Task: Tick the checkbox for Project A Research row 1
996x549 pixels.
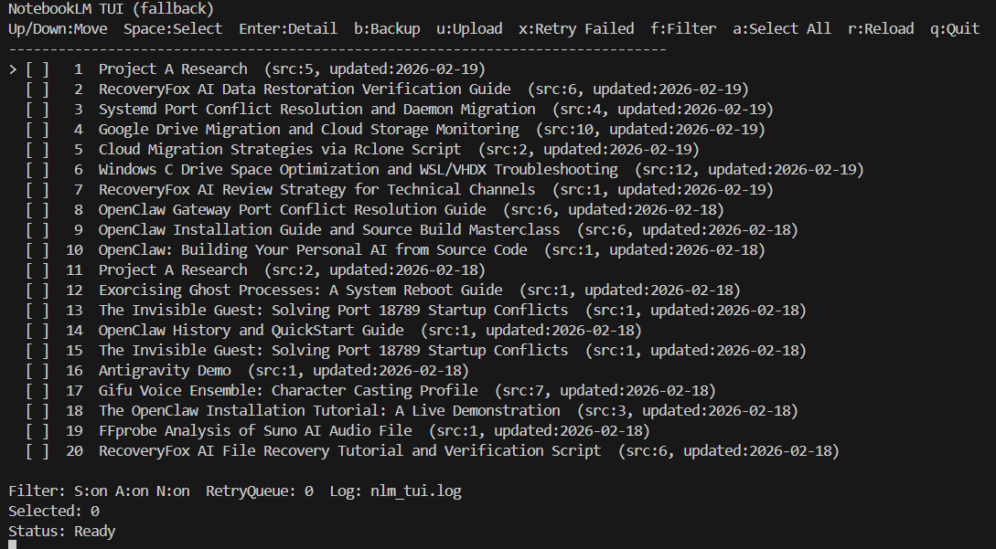Action: (x=37, y=69)
